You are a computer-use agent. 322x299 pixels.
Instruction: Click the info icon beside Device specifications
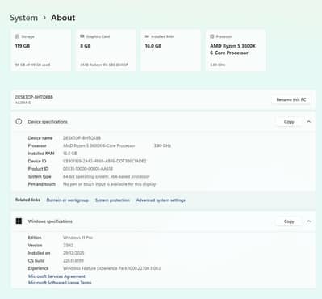click(x=19, y=121)
